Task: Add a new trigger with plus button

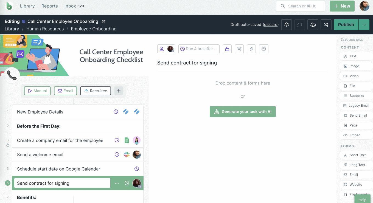Action: (x=119, y=91)
